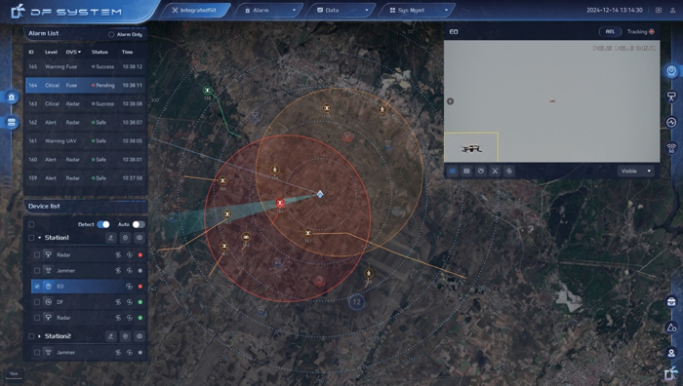Select the Station1 Jammer device row
This screenshot has height=386, width=683.
click(89, 271)
